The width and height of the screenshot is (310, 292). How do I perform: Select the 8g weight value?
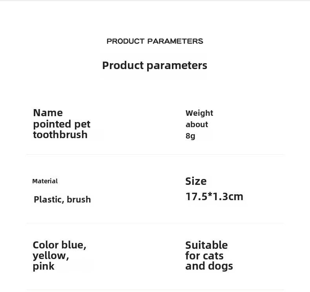click(190, 136)
